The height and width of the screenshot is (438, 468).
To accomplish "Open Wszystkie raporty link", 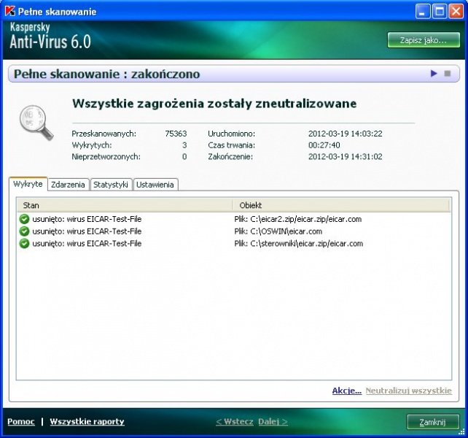I will pyautogui.click(x=87, y=421).
